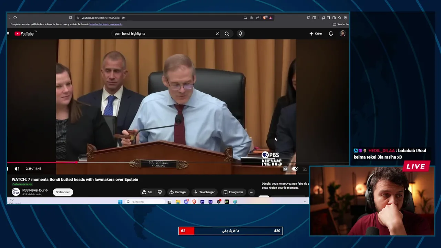Open the PBS NewsHour channel name link
This screenshot has width=441, height=248.
point(34,190)
